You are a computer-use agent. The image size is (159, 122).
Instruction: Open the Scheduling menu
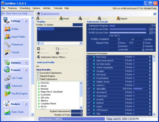[x=25, y=8]
